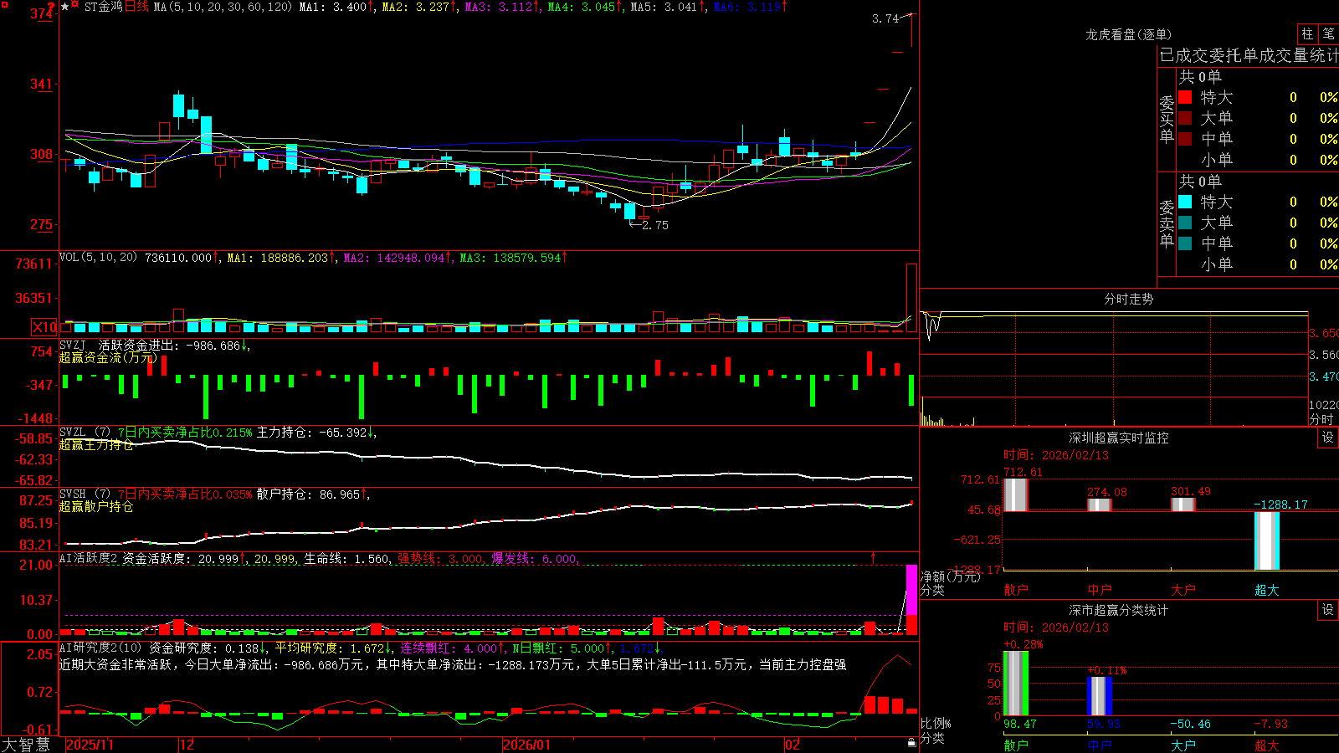Viewport: 1339px width, 753px height.
Task: Click the -50.46 大户 value
Action: [x=1190, y=724]
